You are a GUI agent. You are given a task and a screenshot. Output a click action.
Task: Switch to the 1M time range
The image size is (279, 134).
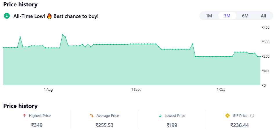pos(209,16)
